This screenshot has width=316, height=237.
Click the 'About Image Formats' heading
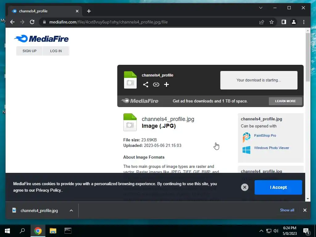(x=144, y=157)
